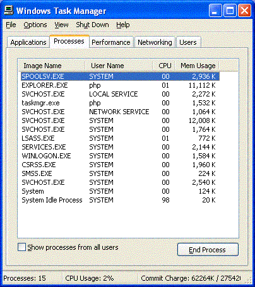Click the php user of taskmgr.exe
Viewport: 255px width, 287px height.
(x=95, y=103)
